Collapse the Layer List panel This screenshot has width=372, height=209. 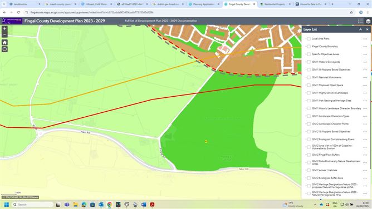[360, 29]
